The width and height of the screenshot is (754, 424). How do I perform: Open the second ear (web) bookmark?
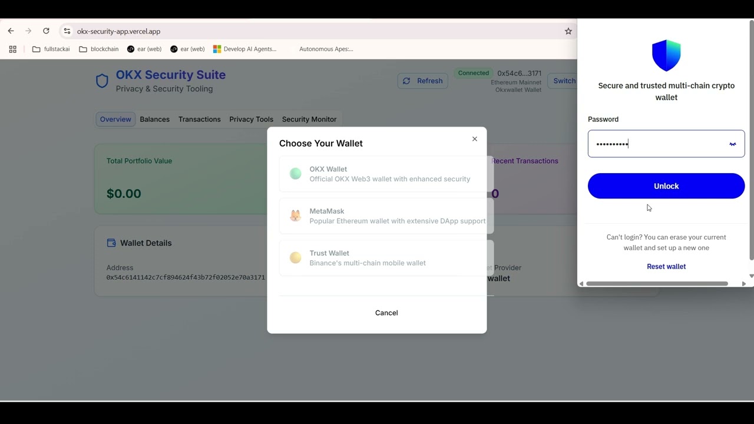[x=187, y=49]
